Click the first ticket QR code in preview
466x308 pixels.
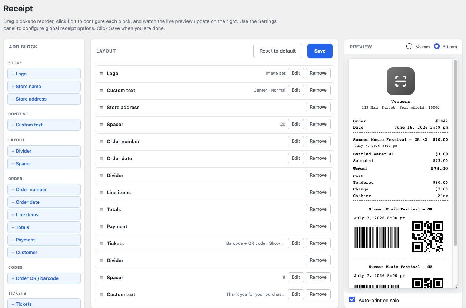coord(428,237)
